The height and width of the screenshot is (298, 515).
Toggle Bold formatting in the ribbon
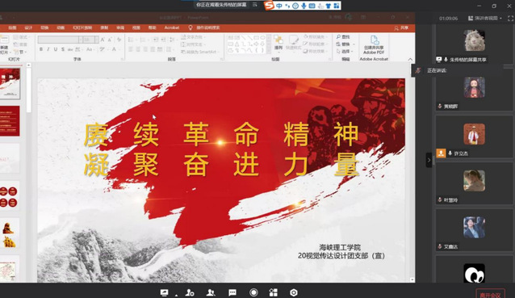(x=41, y=49)
